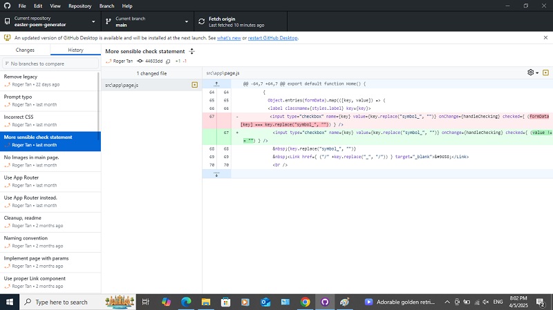Viewport: 553px width, 310px height.
Task: Click the branch compare input field
Action: [x=50, y=64]
